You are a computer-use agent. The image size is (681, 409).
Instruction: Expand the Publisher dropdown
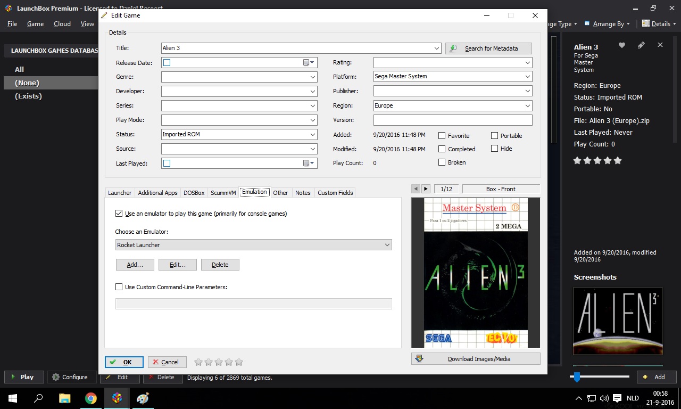(x=527, y=91)
